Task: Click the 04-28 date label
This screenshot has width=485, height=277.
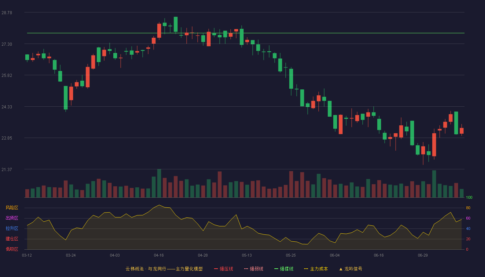Action: pyautogui.click(x=203, y=255)
